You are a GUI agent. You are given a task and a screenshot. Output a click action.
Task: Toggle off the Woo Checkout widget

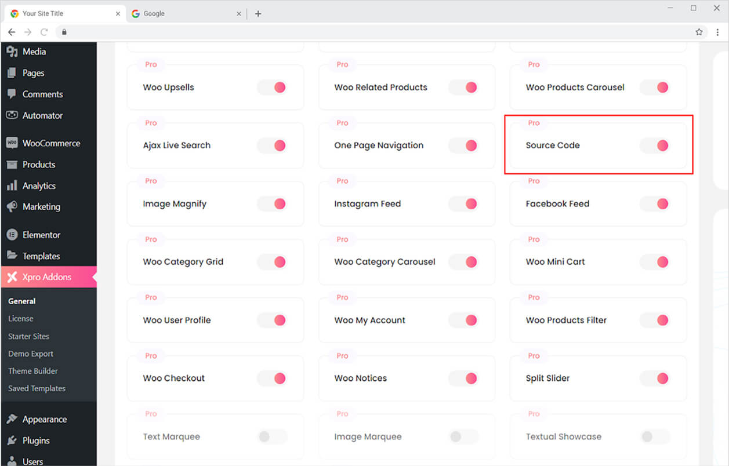coord(272,378)
